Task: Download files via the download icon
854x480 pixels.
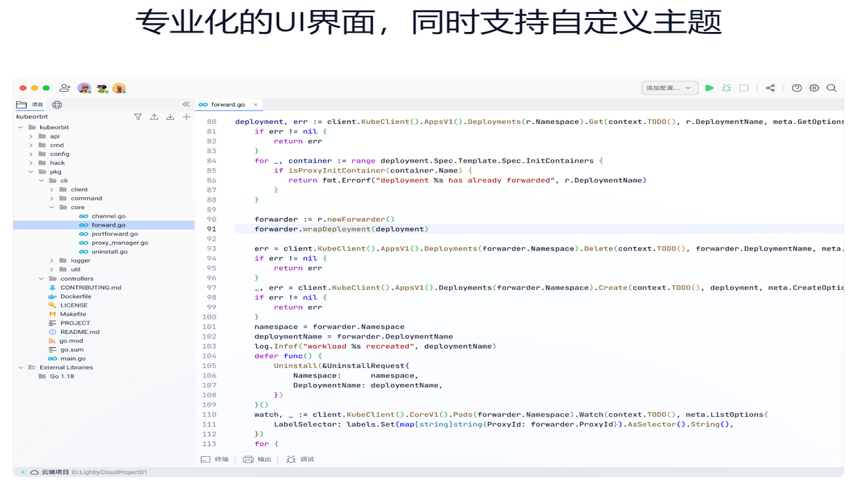Action: 170,116
